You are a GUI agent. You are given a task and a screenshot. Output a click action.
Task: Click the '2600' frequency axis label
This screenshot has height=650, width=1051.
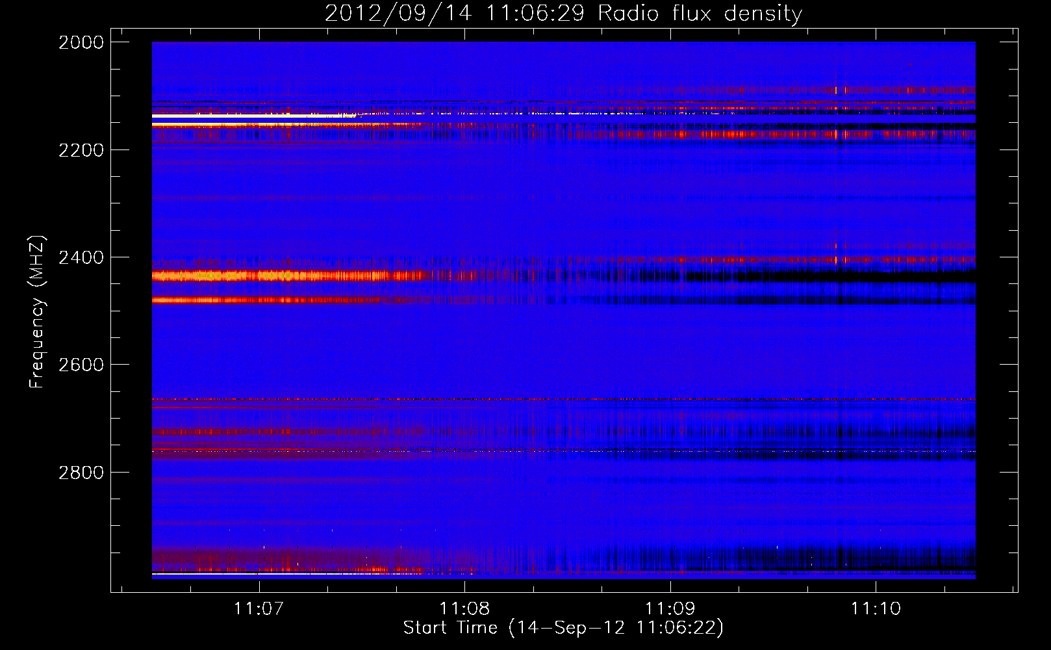pos(81,365)
